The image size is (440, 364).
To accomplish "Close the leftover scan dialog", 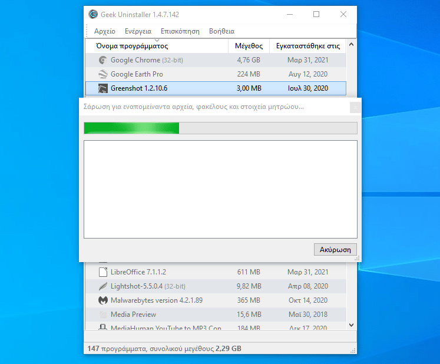I will pyautogui.click(x=355, y=108).
